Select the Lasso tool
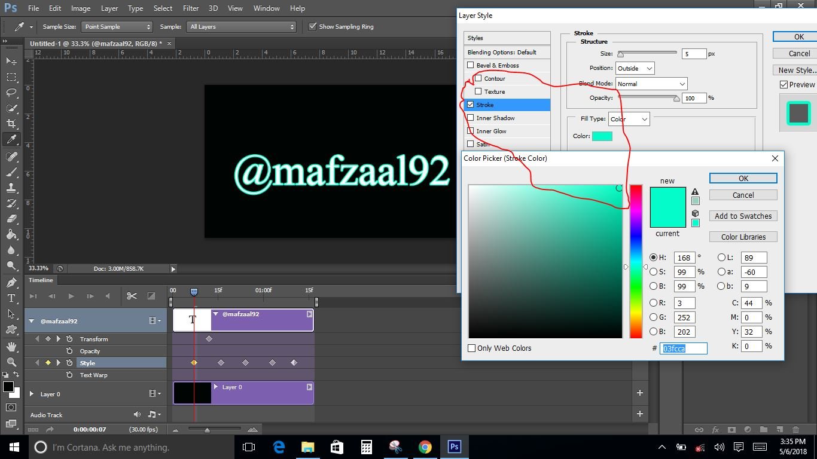 [11, 93]
